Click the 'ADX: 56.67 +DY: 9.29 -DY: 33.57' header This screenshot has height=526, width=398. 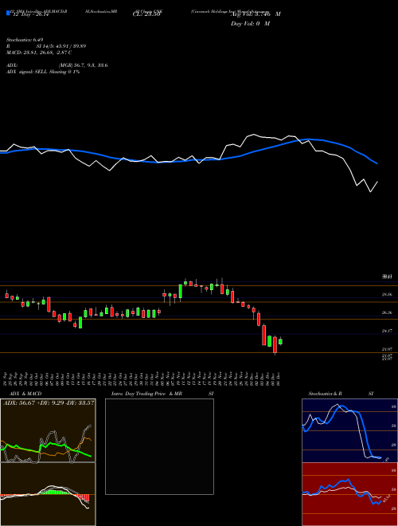pos(49,402)
